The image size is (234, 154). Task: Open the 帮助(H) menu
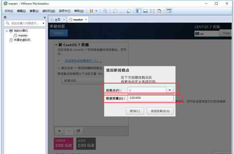tap(79, 11)
